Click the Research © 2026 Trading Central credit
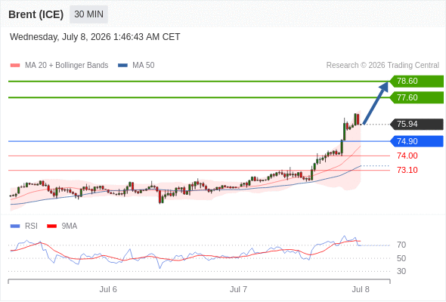Viewport: 446px width, 302px height. 383,66
